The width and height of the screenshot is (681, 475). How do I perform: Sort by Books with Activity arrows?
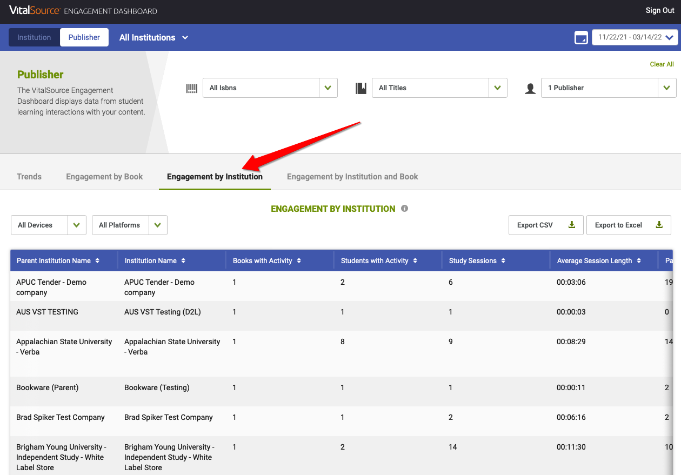299,260
